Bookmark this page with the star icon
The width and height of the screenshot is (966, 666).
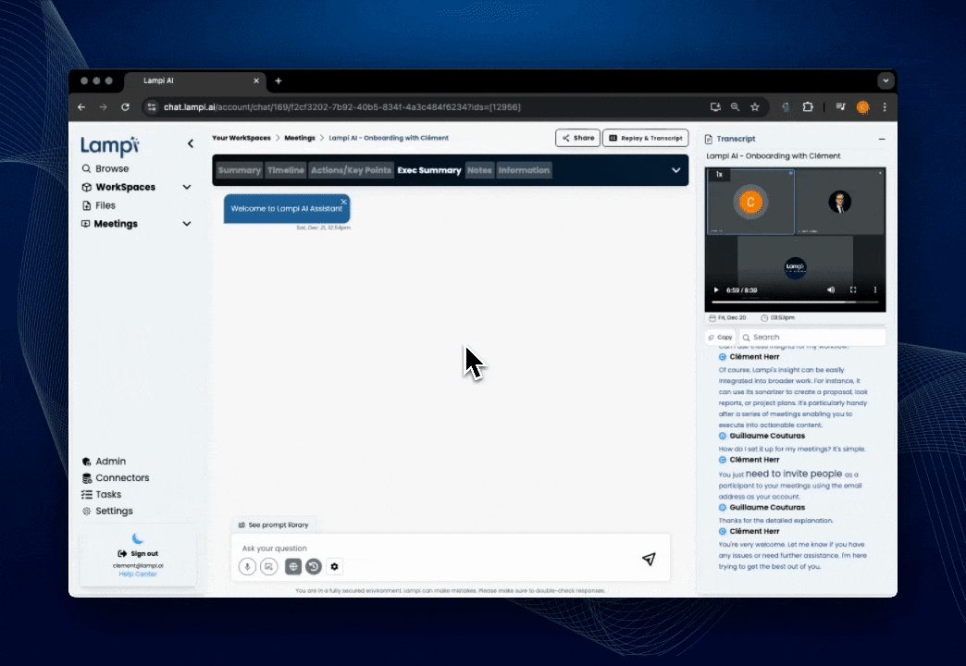coord(755,107)
